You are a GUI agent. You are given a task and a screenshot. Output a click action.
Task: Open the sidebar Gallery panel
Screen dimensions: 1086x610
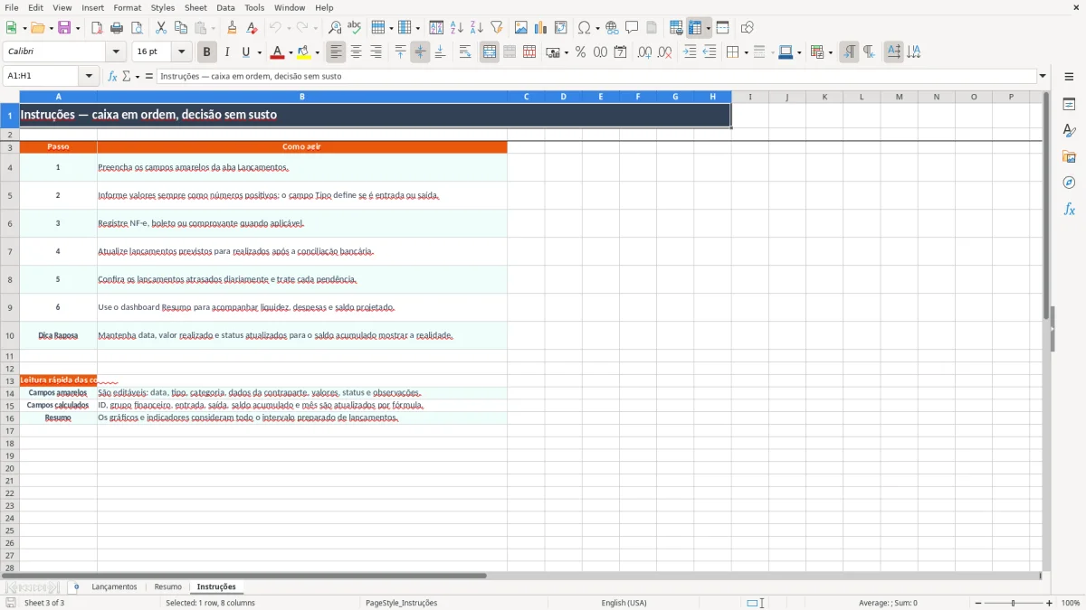1069,157
